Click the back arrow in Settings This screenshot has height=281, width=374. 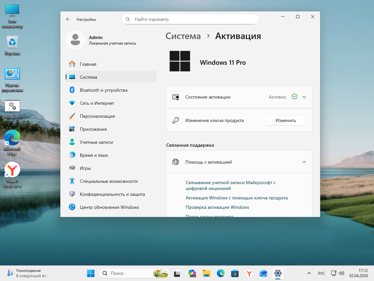(x=68, y=19)
